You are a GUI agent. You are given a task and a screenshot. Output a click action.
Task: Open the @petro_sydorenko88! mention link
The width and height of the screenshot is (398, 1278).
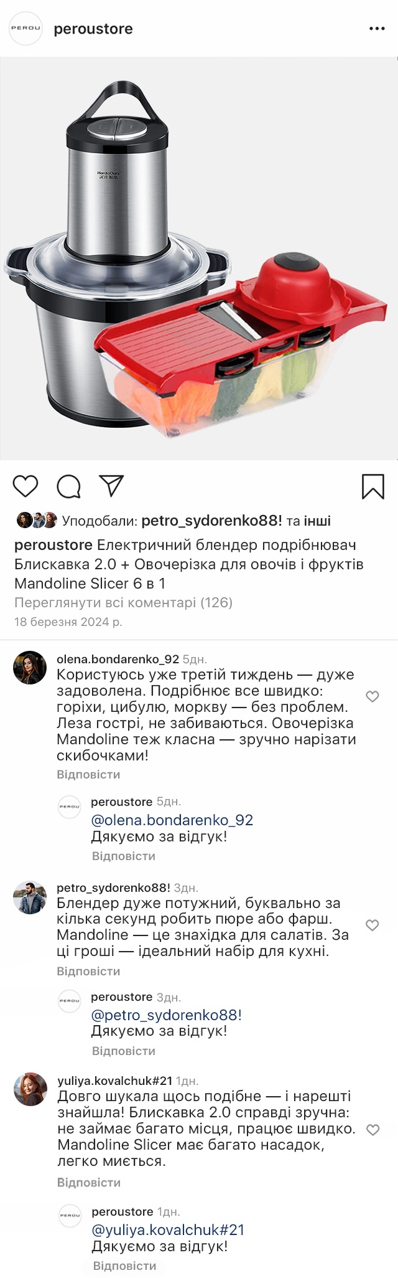(166, 1015)
